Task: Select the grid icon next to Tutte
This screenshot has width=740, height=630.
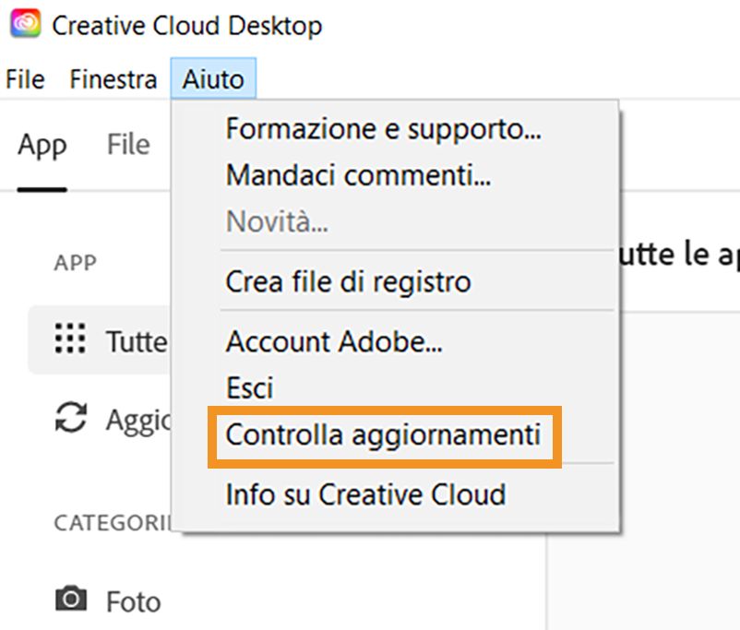Action: point(69,340)
